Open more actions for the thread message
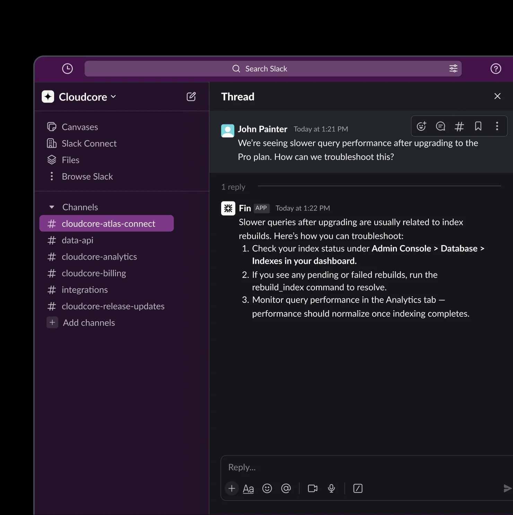The image size is (513, 515). (497, 126)
